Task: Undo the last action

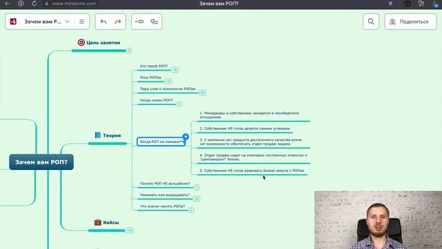Action: click(104, 21)
